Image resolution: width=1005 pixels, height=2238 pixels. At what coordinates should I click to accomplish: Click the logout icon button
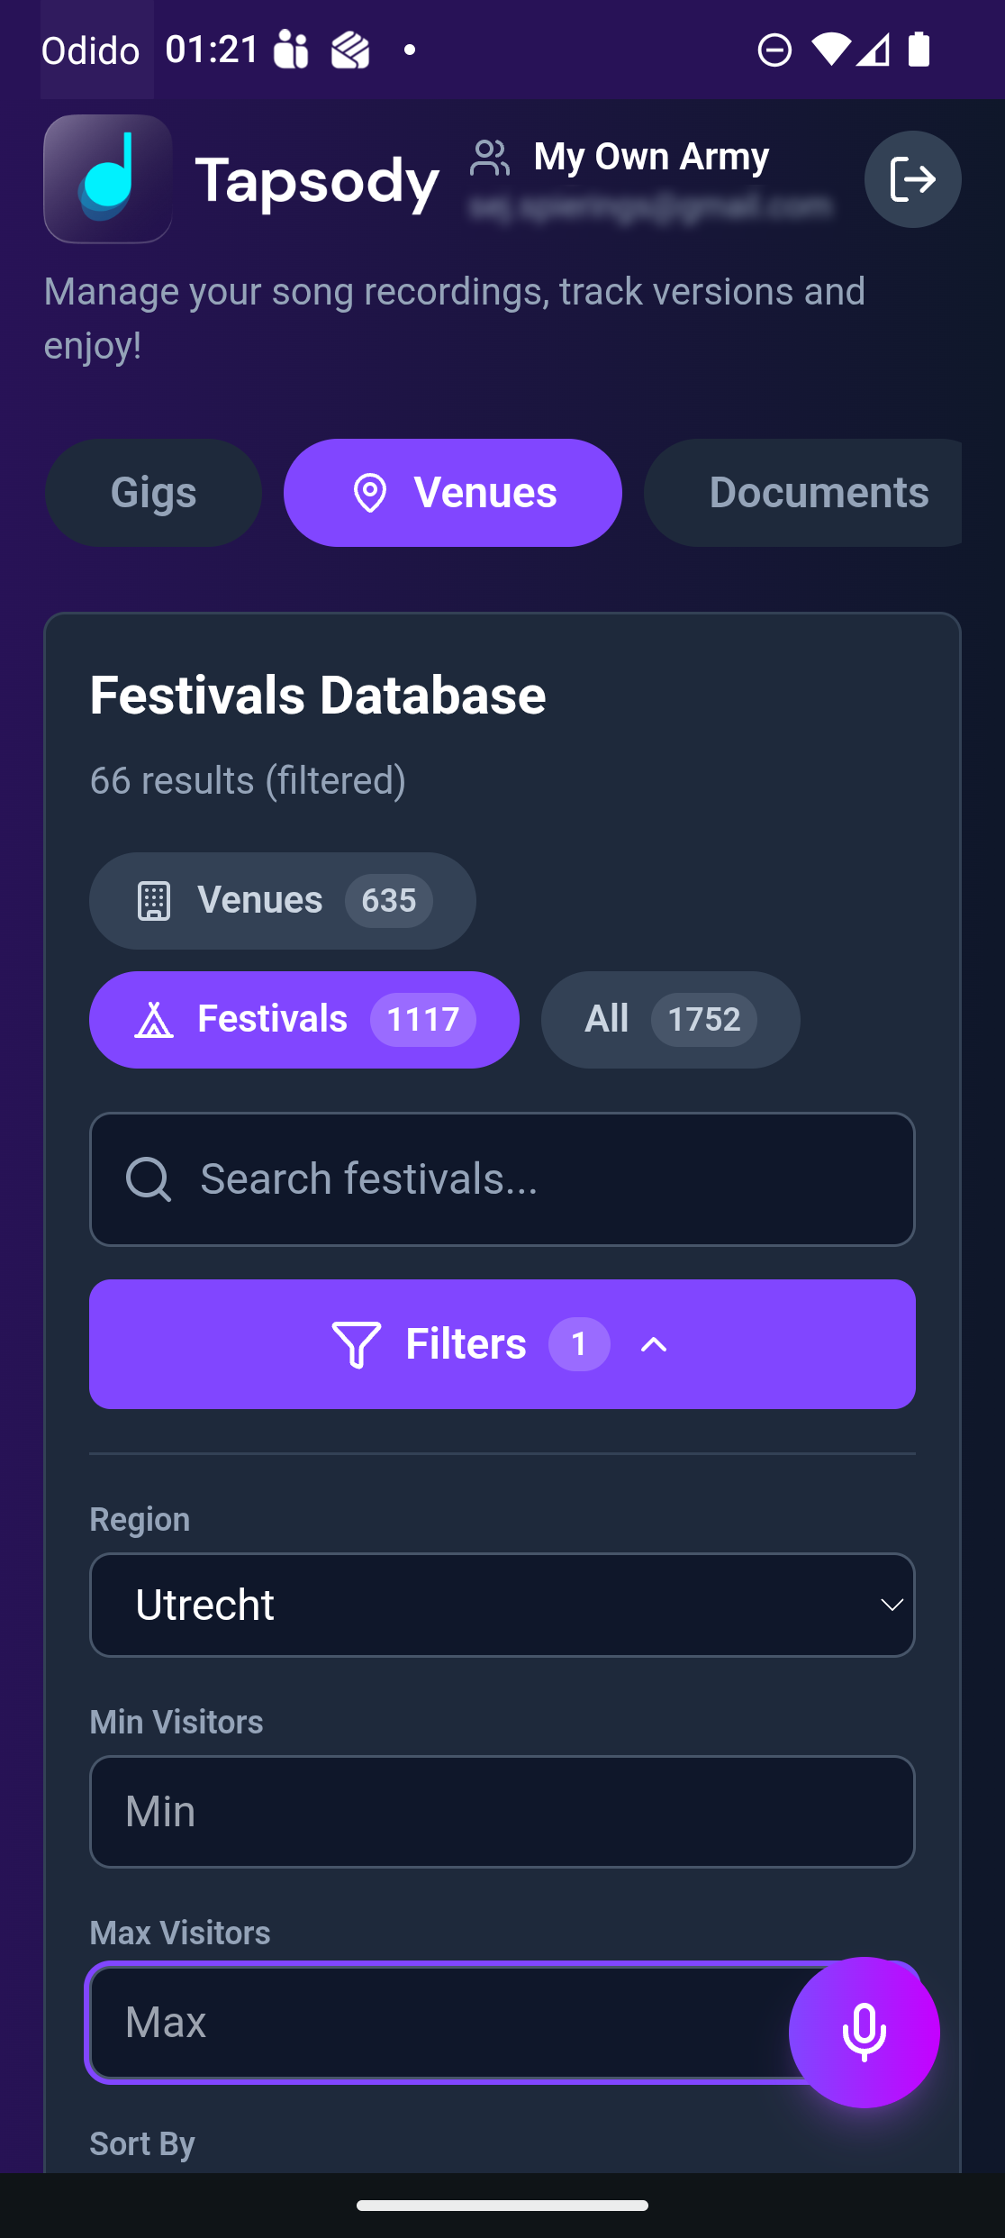[x=912, y=179]
